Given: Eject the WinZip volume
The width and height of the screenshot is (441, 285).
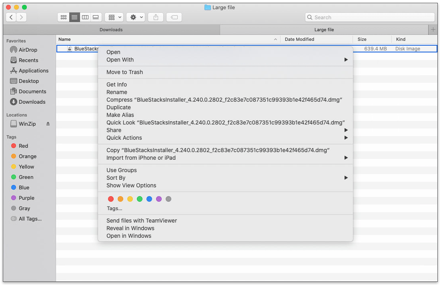Looking at the screenshot, I should [x=48, y=124].
